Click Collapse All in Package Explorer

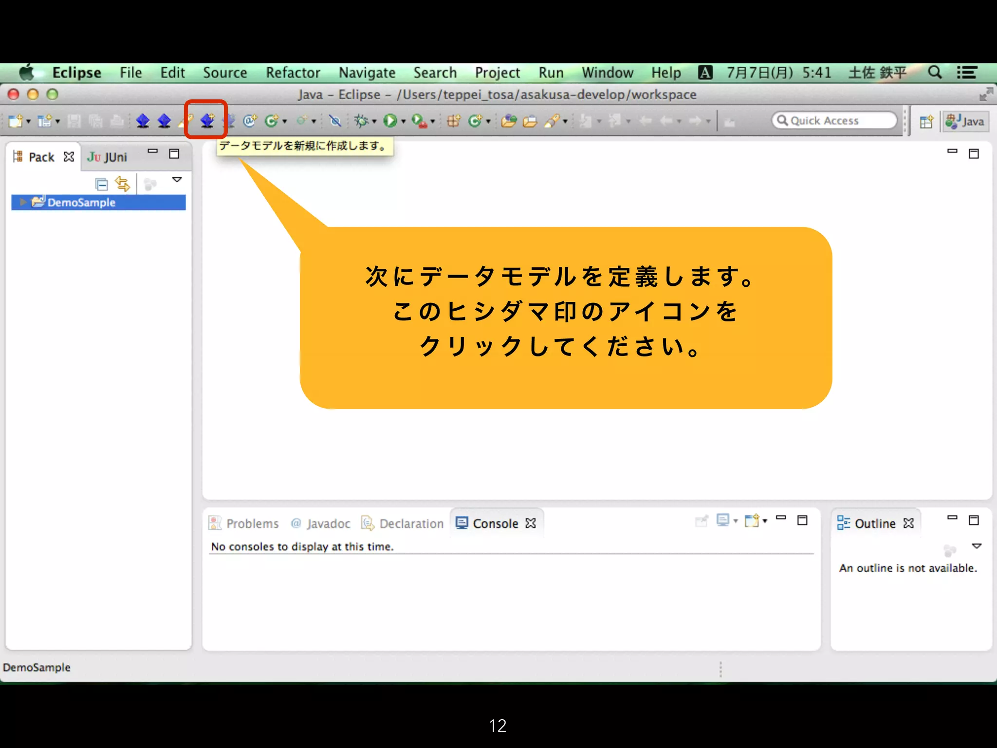pyautogui.click(x=101, y=184)
